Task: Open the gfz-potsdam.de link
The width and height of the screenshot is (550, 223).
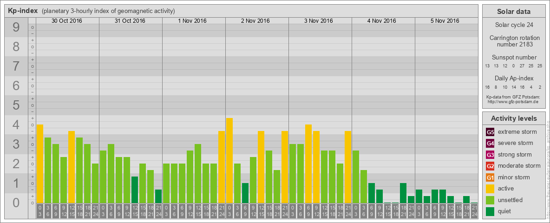Action: 514,102
